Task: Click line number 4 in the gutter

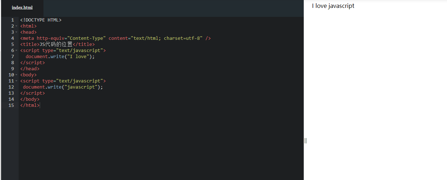Action: [13, 38]
